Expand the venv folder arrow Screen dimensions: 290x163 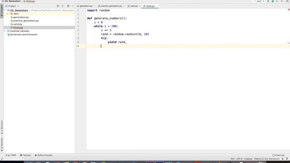(x=8, y=14)
